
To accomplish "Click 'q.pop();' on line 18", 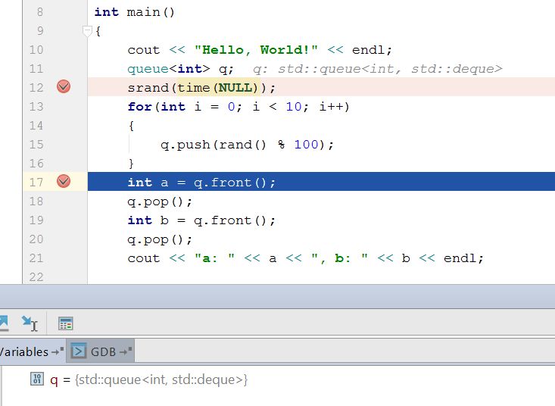I will click(x=160, y=201).
